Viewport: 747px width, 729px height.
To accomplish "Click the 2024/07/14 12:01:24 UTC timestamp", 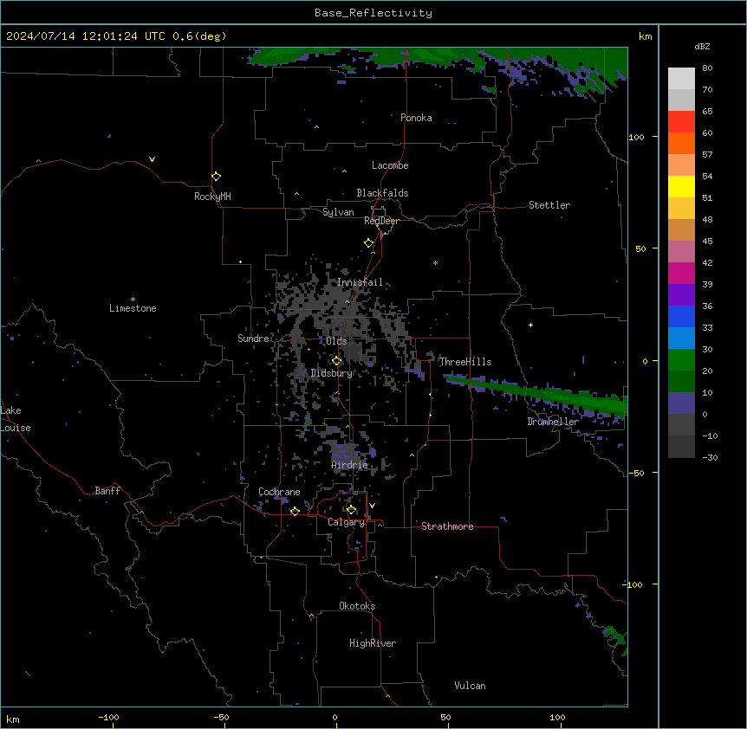I will pyautogui.click(x=116, y=36).
